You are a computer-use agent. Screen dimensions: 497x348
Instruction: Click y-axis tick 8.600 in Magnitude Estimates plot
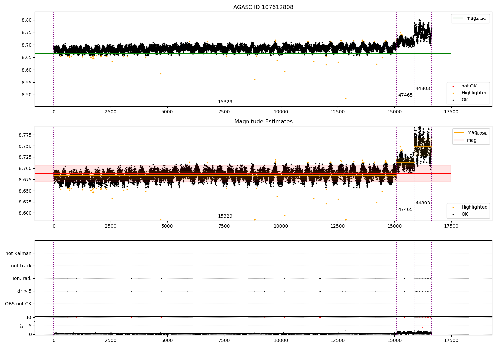point(26,213)
